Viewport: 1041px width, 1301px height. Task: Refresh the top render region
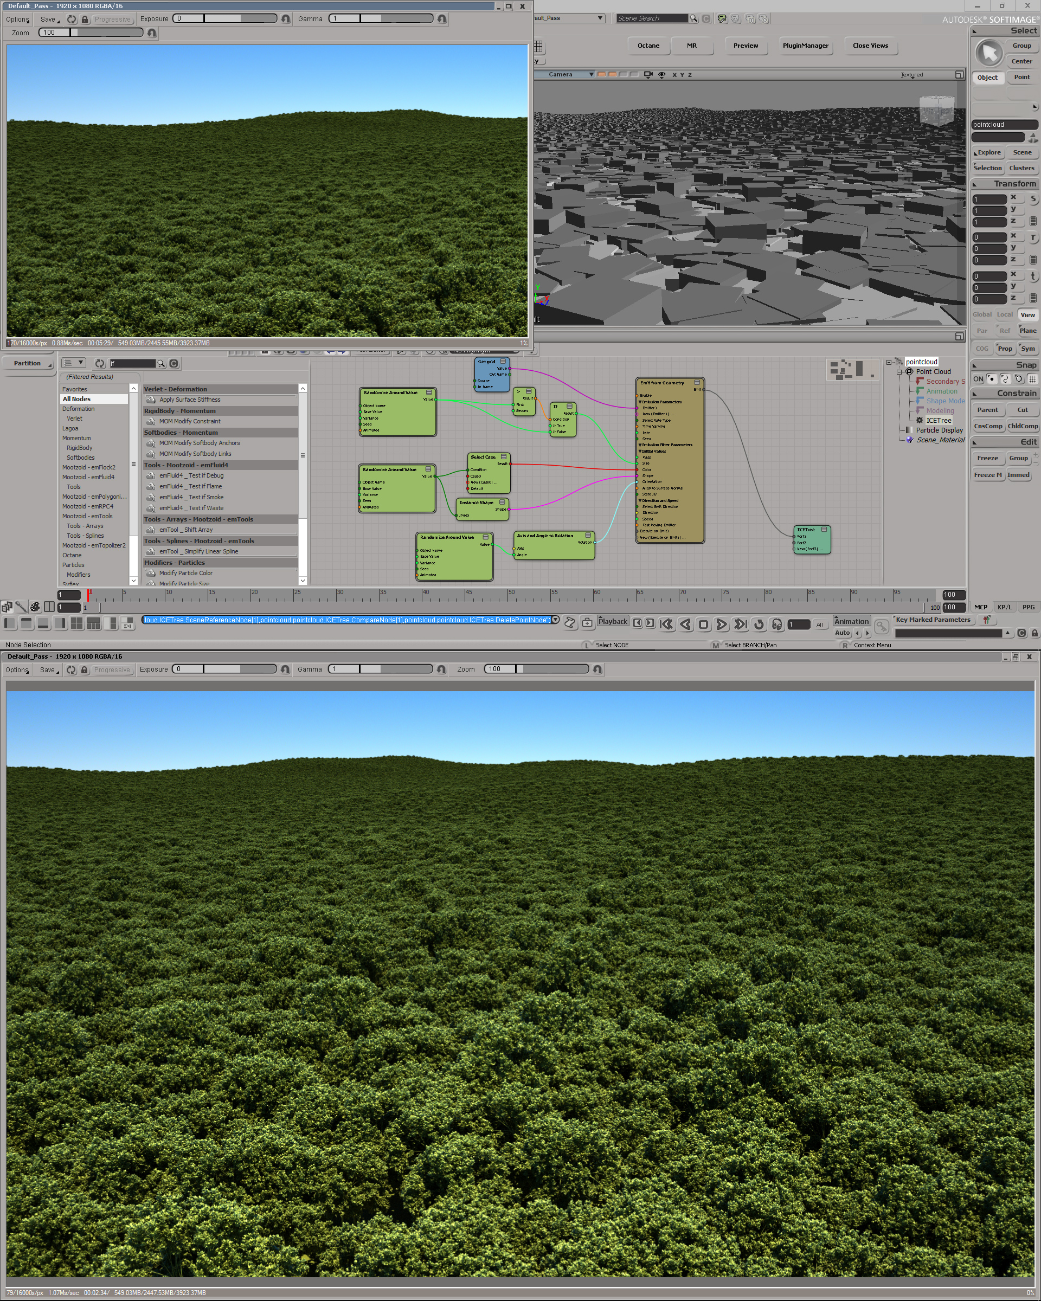72,20
